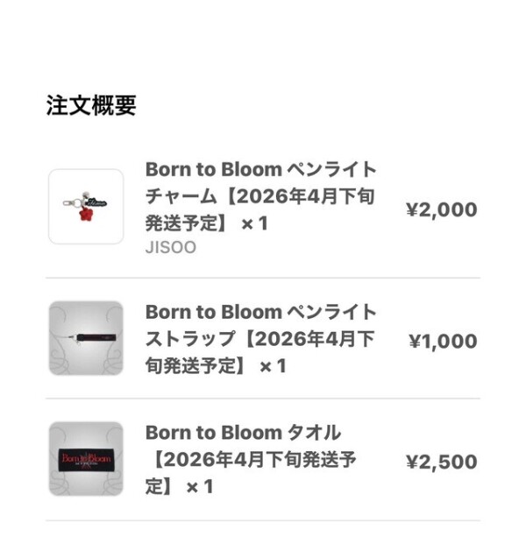526x544 pixels.
Task: Click the ¥2,500 price
Action: (441, 462)
